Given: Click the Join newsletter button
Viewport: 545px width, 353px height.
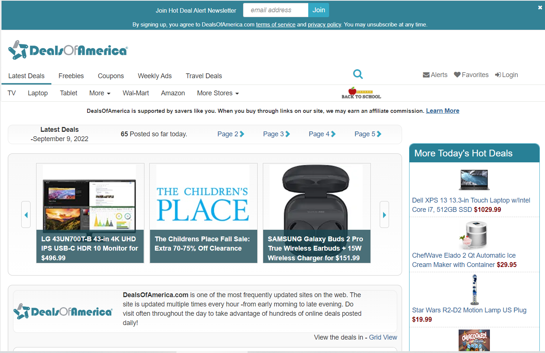Looking at the screenshot, I should (x=319, y=10).
